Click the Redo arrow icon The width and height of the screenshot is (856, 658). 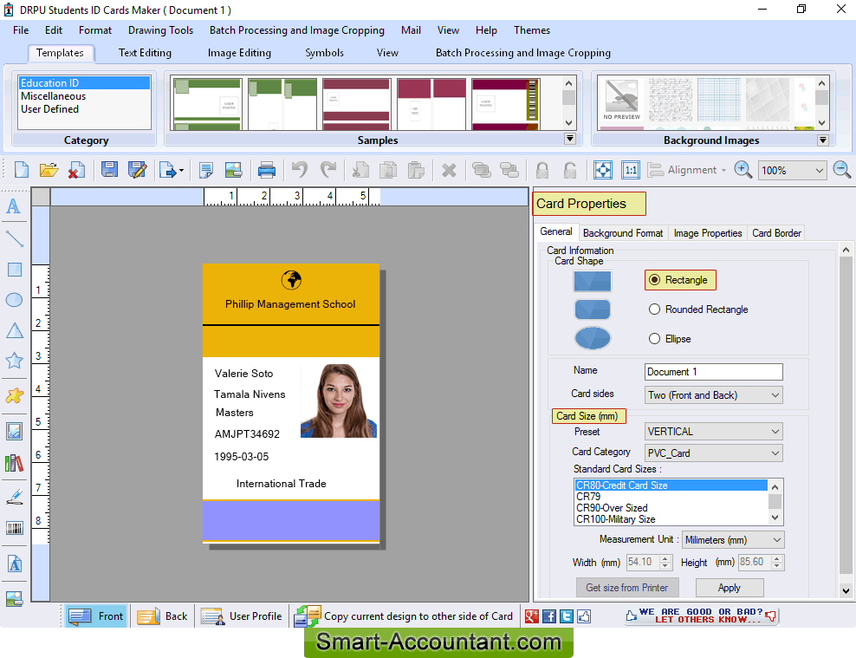pyautogui.click(x=328, y=170)
